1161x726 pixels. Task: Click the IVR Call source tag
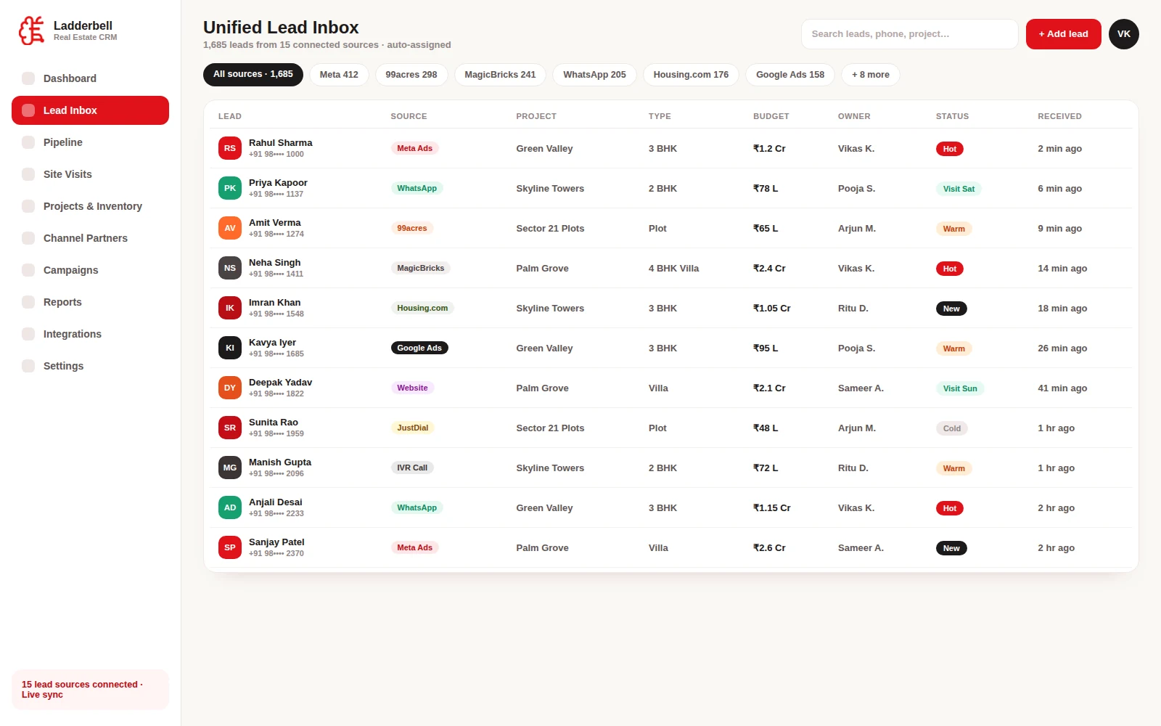[412, 468]
